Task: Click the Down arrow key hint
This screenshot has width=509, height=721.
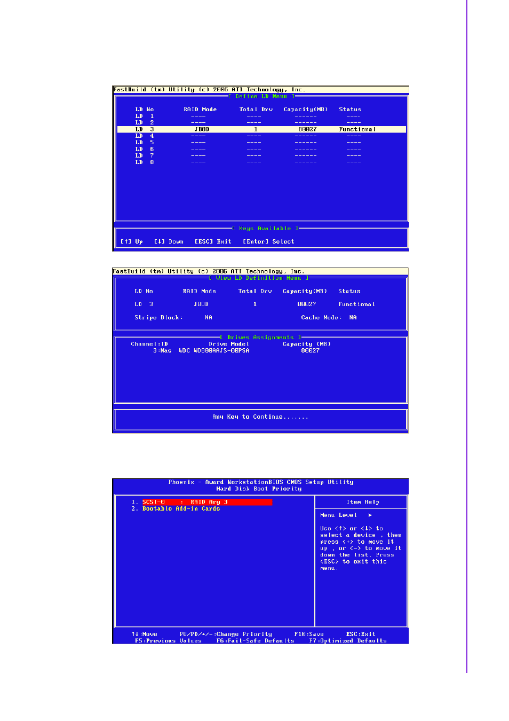Action: point(169,241)
